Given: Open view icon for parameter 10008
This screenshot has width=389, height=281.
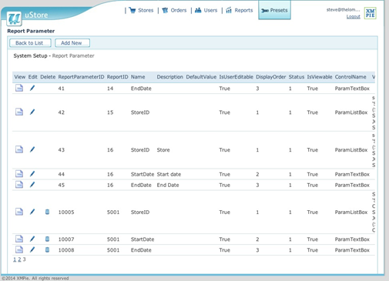Looking at the screenshot, I should click(19, 249).
